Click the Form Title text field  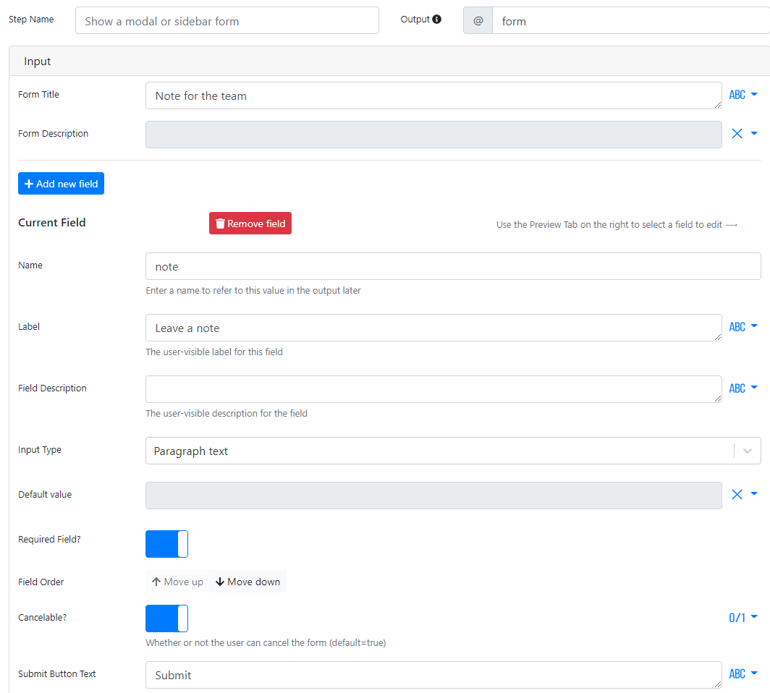point(433,95)
